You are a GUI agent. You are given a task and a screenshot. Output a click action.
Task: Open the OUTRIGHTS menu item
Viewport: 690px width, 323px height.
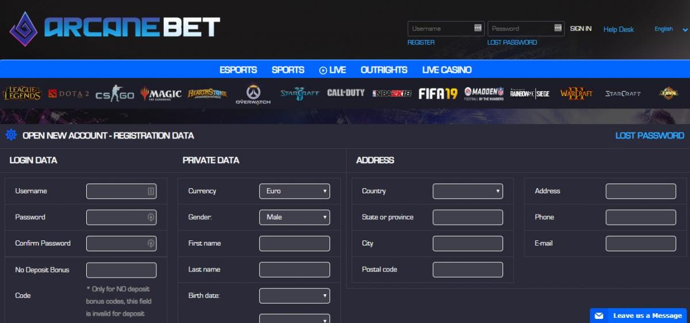pos(384,70)
